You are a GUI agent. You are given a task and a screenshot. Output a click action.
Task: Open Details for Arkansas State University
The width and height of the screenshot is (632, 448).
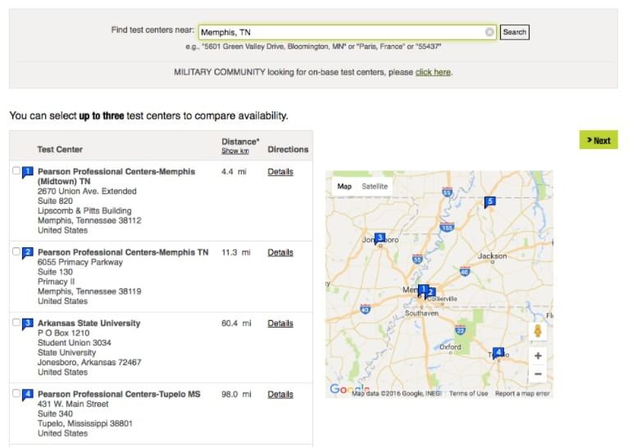[280, 324]
